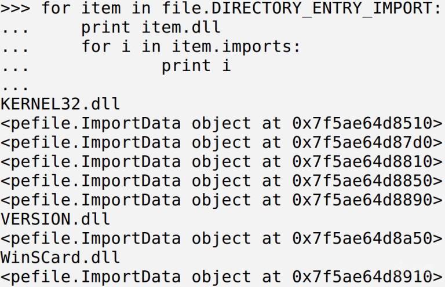The height and width of the screenshot is (287, 445).
Task: Click the ImportData line ending 0x7f5ae64d8850
Action: (x=221, y=181)
